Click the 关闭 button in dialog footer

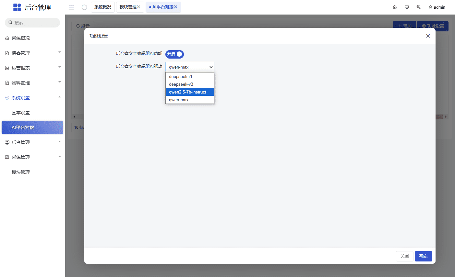[x=404, y=256]
